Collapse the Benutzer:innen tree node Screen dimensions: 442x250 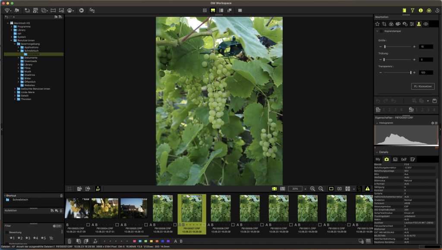point(11,40)
